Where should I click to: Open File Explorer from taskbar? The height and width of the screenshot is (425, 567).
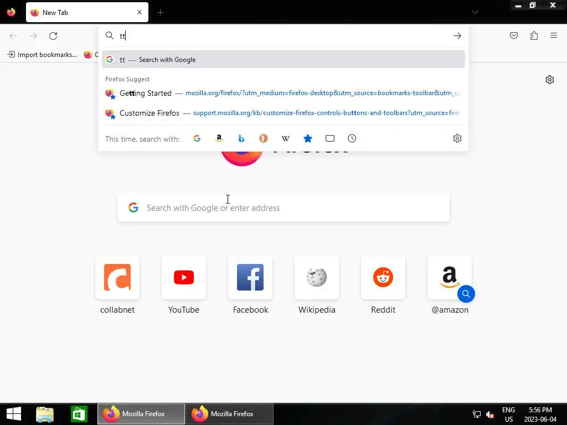[x=45, y=414]
